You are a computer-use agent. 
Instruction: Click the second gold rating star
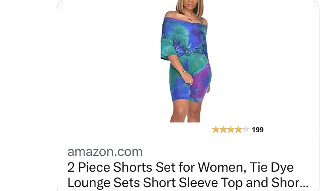coord(223,130)
